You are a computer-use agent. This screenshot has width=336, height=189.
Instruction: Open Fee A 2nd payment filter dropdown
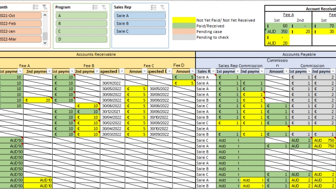[49, 71]
